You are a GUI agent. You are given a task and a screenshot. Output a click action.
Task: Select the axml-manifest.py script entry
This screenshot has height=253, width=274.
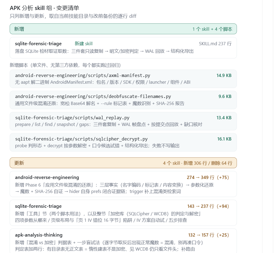click(123, 79)
